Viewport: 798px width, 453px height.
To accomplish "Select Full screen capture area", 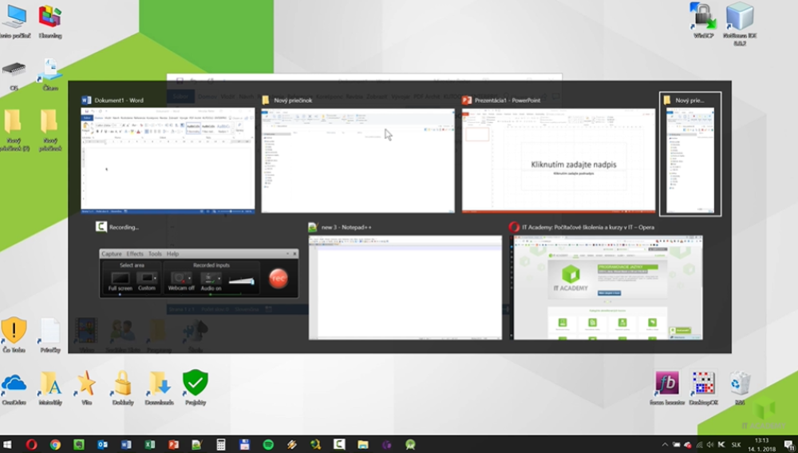I will coord(120,279).
